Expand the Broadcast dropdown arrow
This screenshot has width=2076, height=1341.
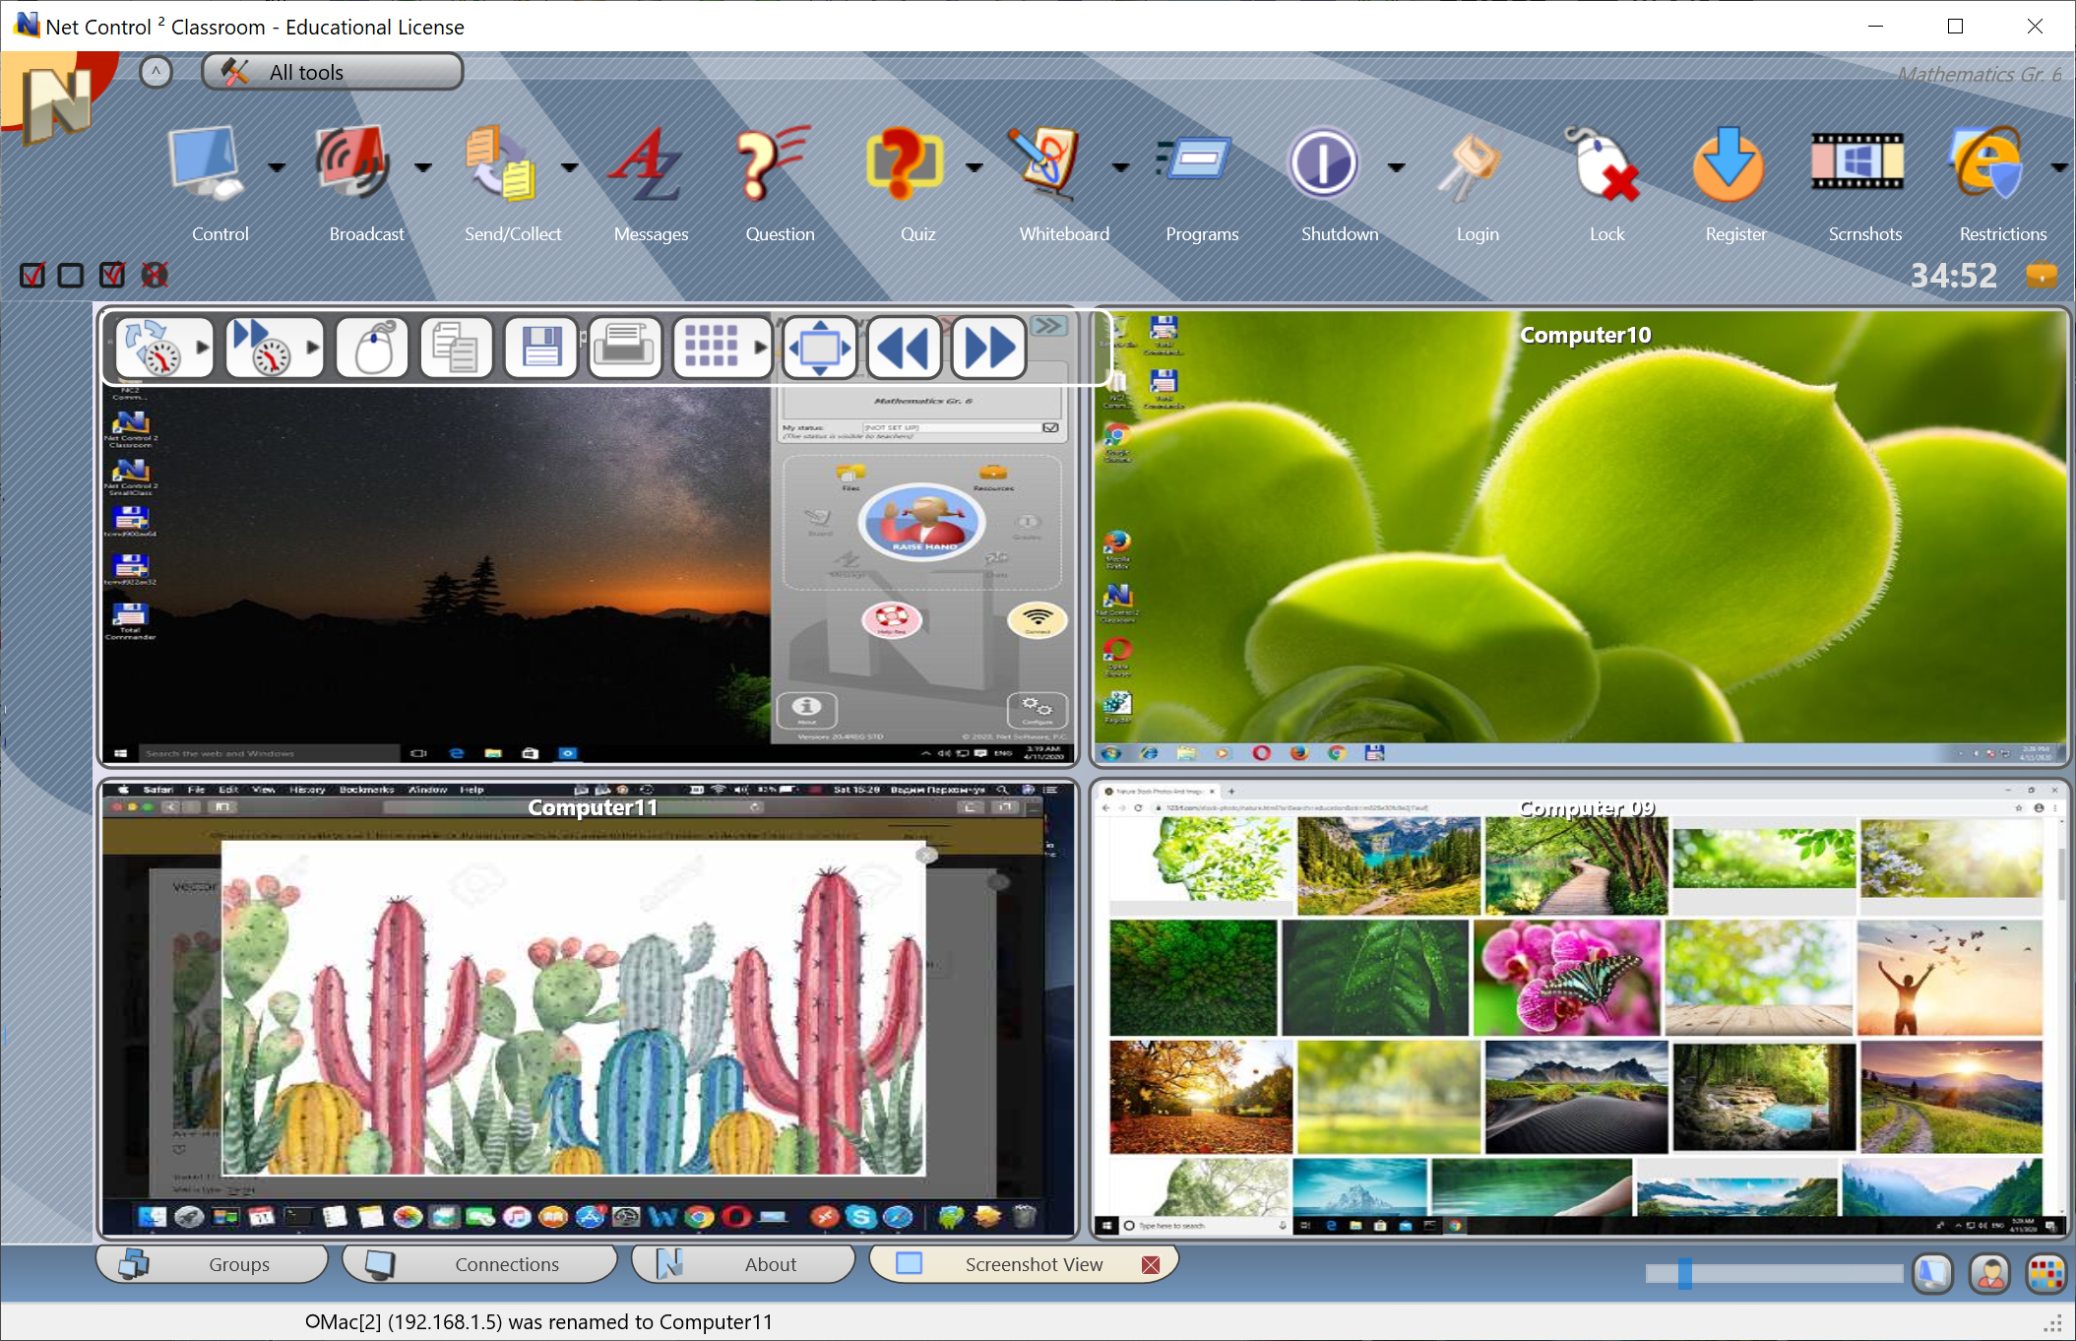coord(423,167)
